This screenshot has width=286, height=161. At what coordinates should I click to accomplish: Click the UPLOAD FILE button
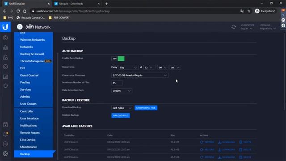click(121, 115)
